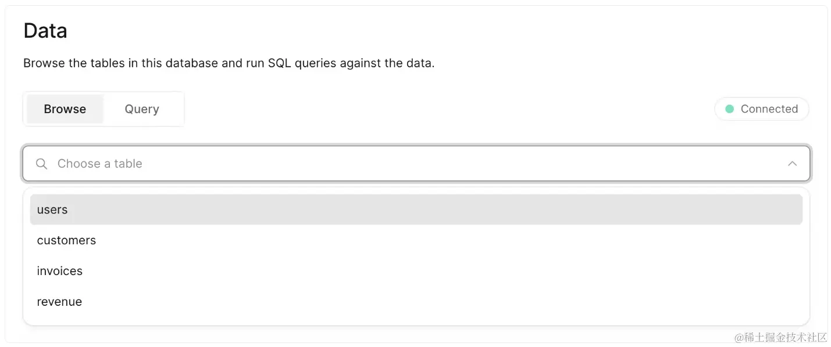Click the word "tables" in the description
The image size is (831, 347).
click(x=108, y=63)
